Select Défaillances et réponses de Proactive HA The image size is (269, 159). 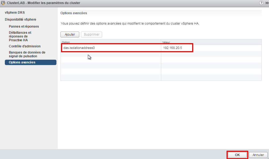point(20,36)
